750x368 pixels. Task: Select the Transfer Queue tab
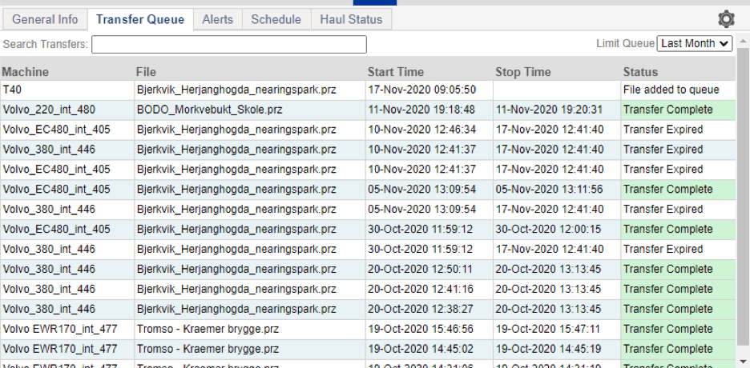click(140, 19)
